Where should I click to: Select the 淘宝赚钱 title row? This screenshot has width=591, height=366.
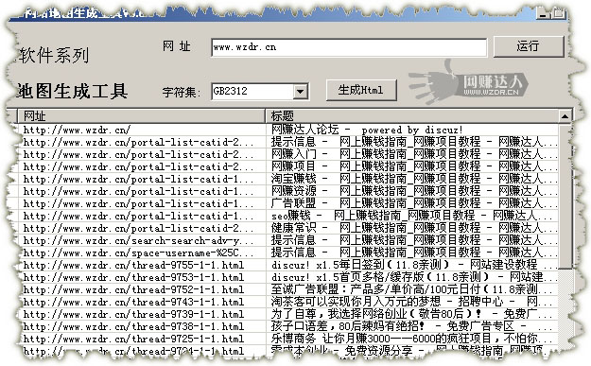[414, 179]
